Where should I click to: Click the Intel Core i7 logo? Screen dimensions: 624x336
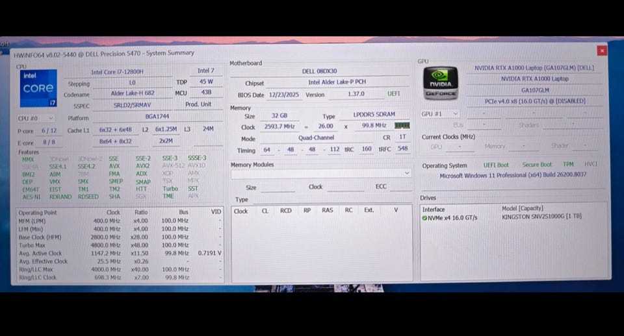pos(38,88)
